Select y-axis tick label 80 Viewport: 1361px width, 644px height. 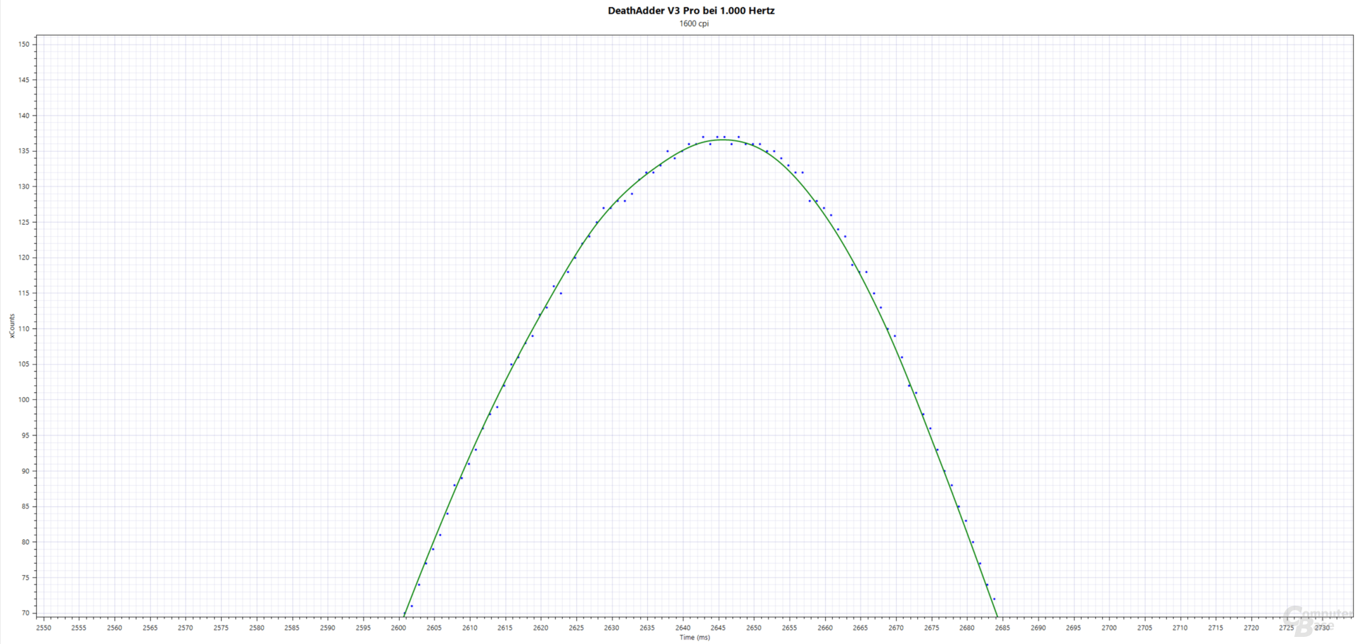coord(26,542)
